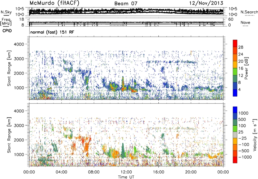Click the 'Nave' legend label
Viewport: 258px width, 179px height.
coord(245,23)
